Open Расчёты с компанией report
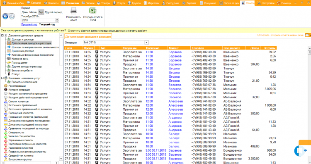Screen dimensions: 311x164 (x=24, y=82)
